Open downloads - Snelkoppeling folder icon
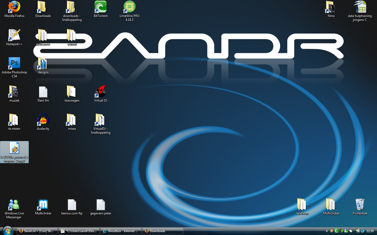Screen dimensions: 377x235 click(72, 11)
